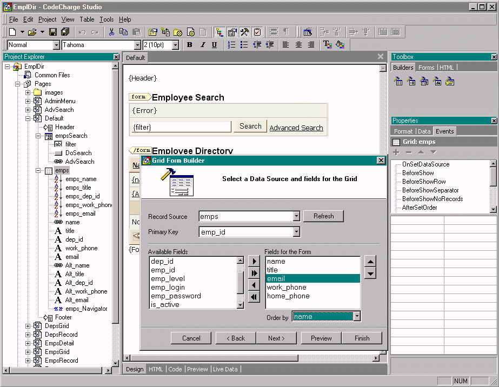The width and height of the screenshot is (499, 387).
Task: Click the Save All icon
Action: tap(65, 32)
